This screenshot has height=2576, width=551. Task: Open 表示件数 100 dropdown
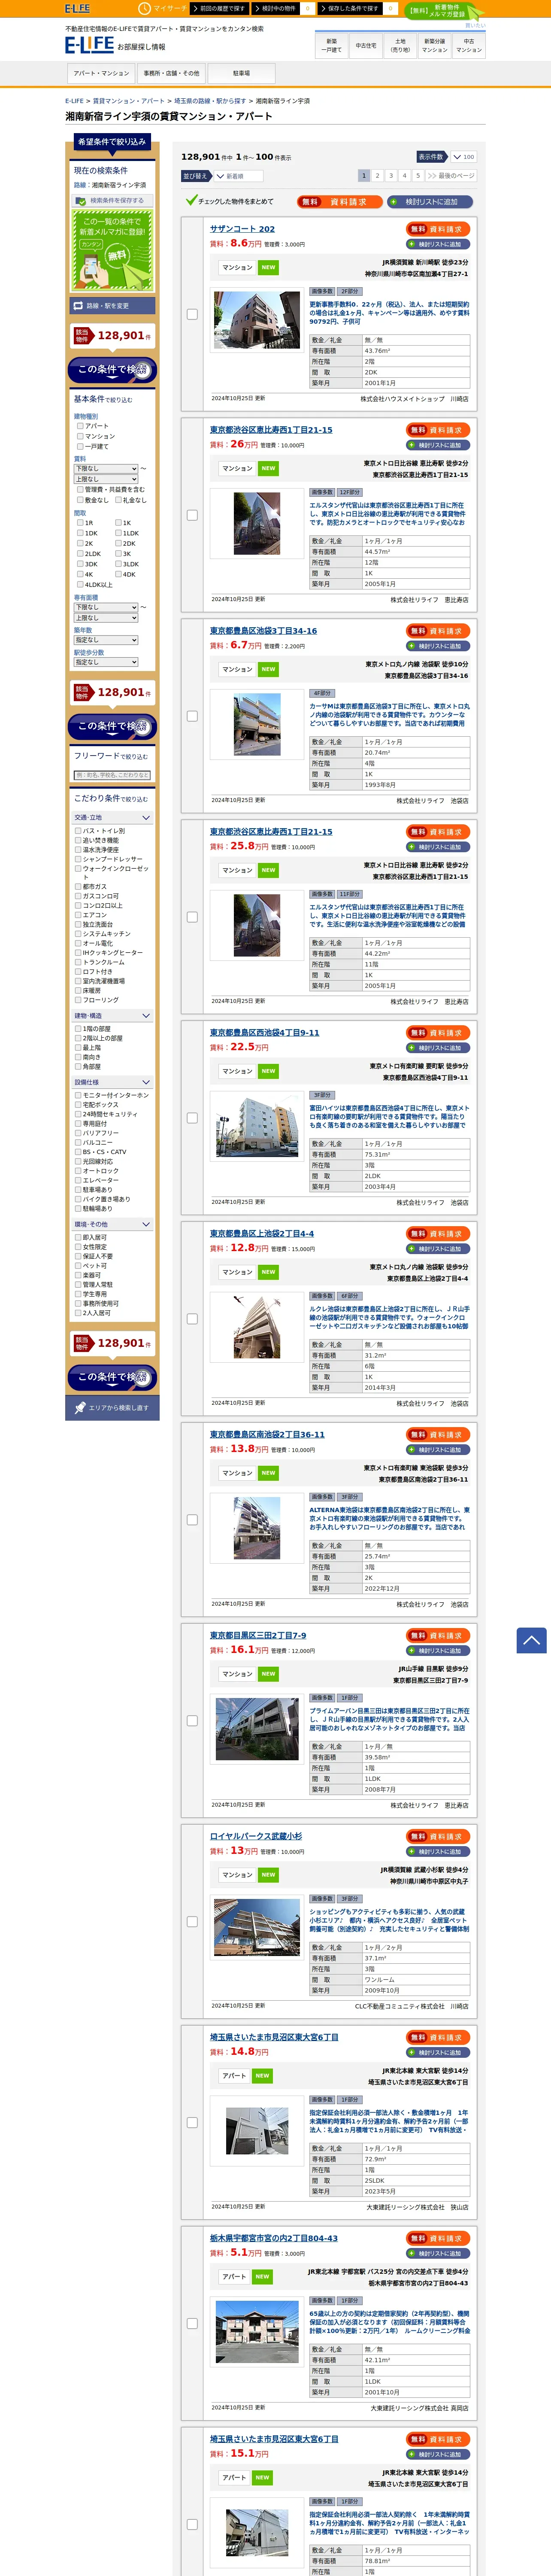463,157
